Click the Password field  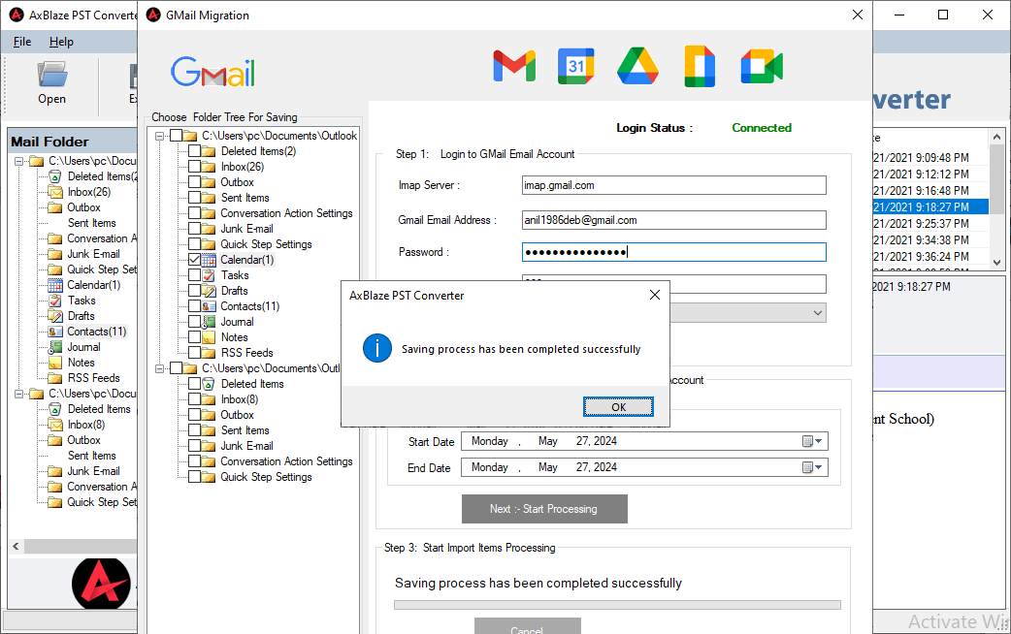[x=673, y=252]
